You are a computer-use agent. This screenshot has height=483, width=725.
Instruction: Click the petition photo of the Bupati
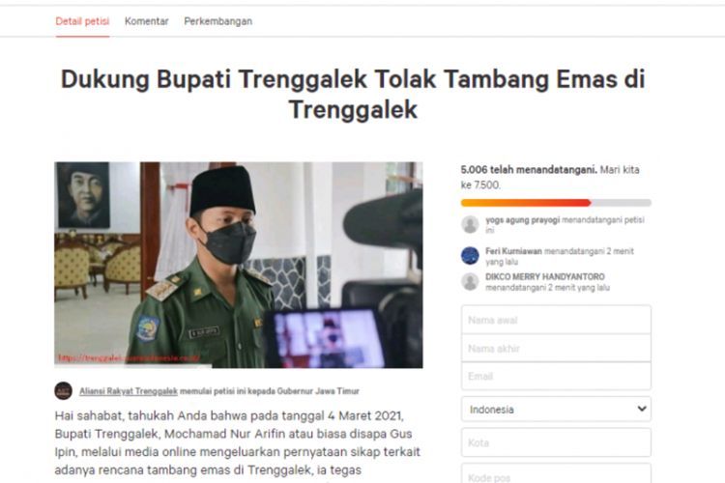click(239, 265)
